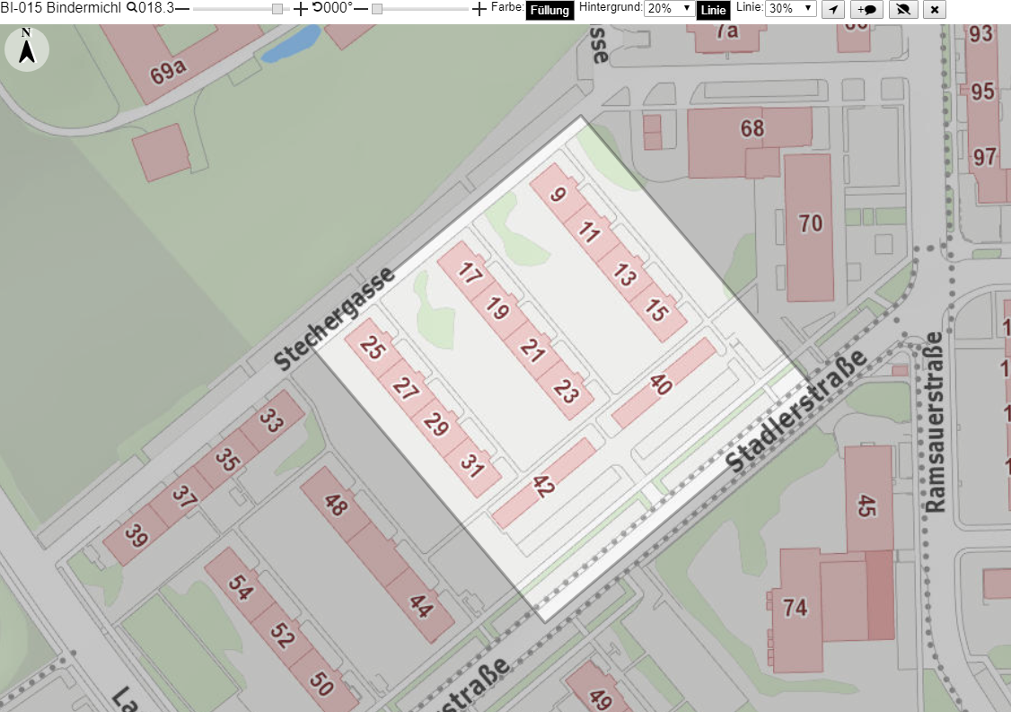The width and height of the screenshot is (1011, 712).
Task: Click the zoom magnifier icon
Action: click(131, 8)
